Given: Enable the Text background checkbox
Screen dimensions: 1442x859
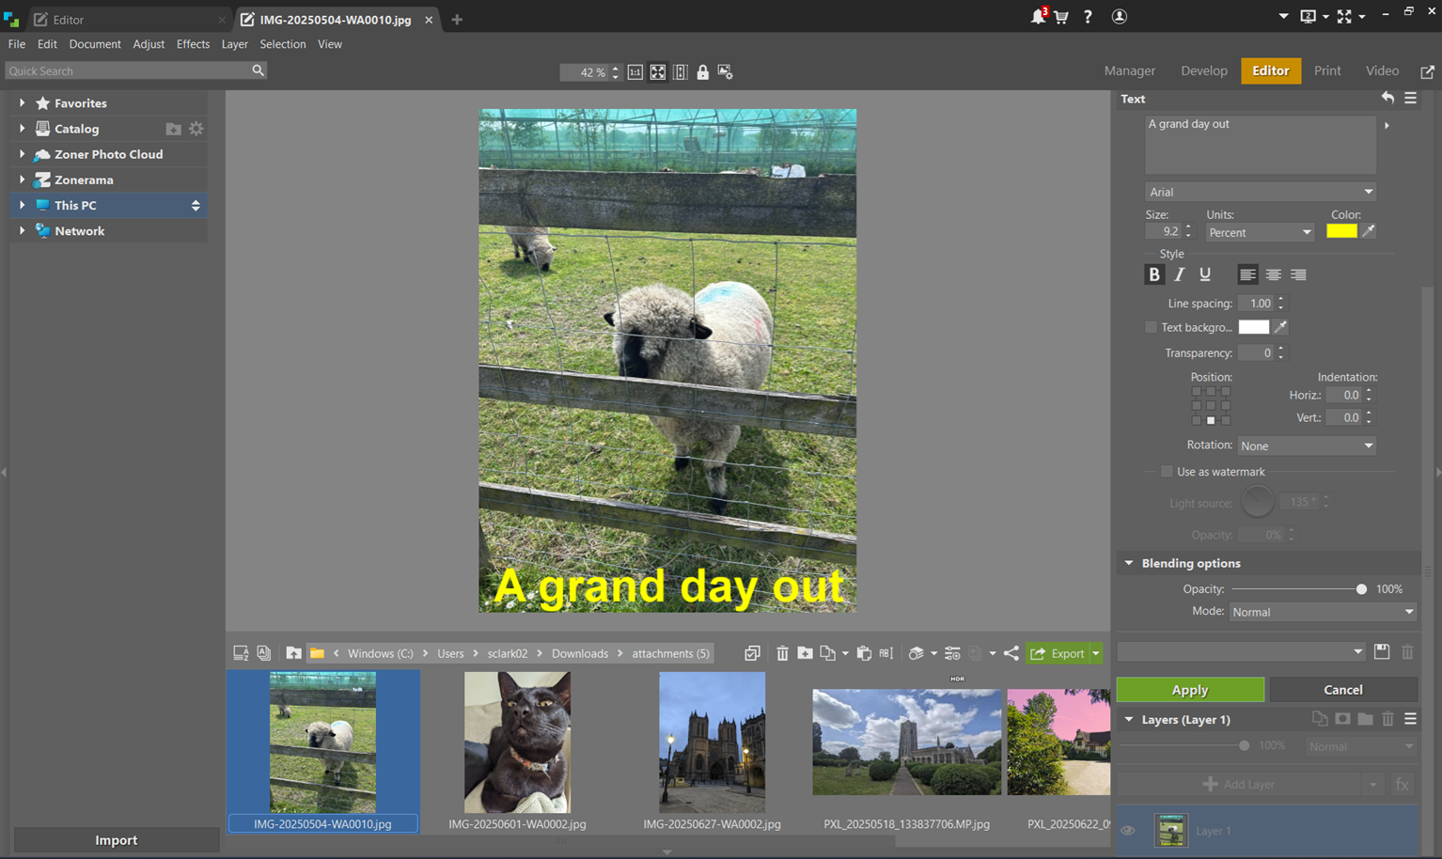Looking at the screenshot, I should tap(1151, 327).
